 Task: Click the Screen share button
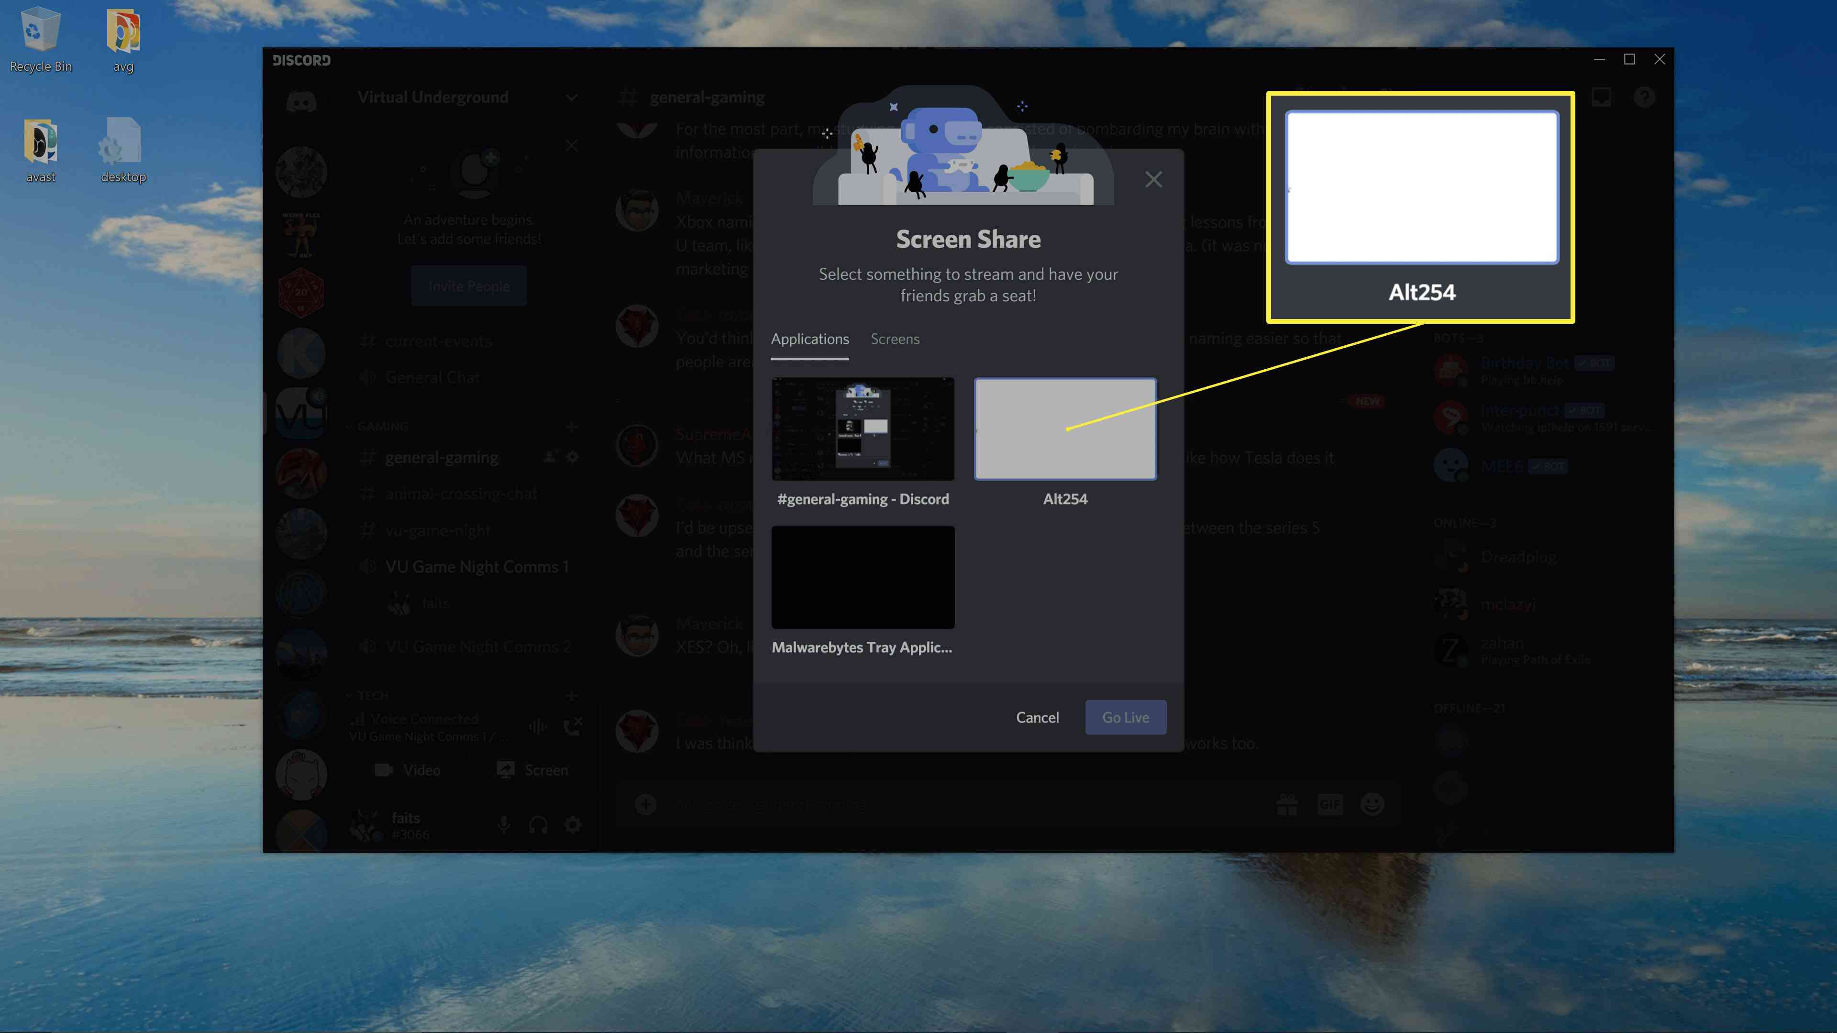532,770
